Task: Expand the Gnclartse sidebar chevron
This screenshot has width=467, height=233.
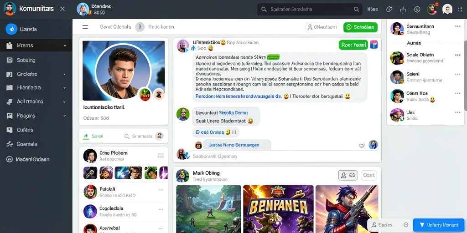Action: pos(65,74)
